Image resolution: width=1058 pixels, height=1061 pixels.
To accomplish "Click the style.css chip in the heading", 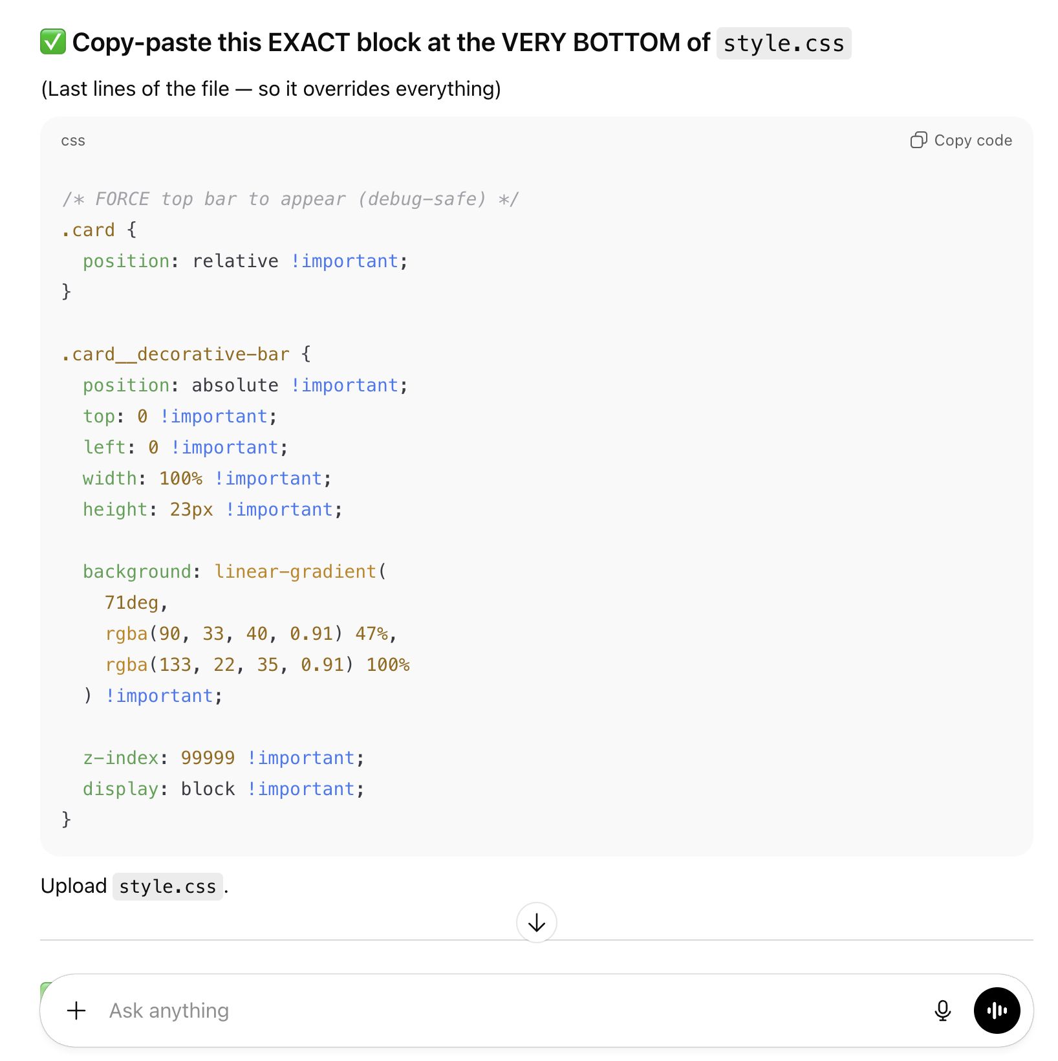I will click(x=783, y=43).
